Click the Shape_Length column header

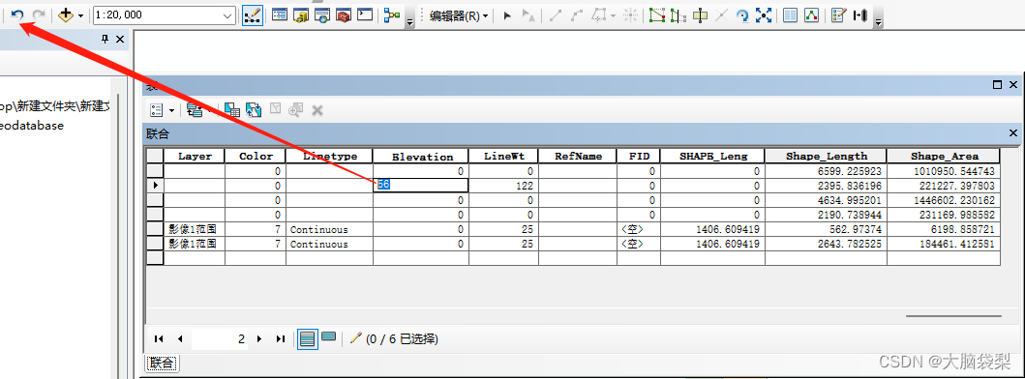827,157
